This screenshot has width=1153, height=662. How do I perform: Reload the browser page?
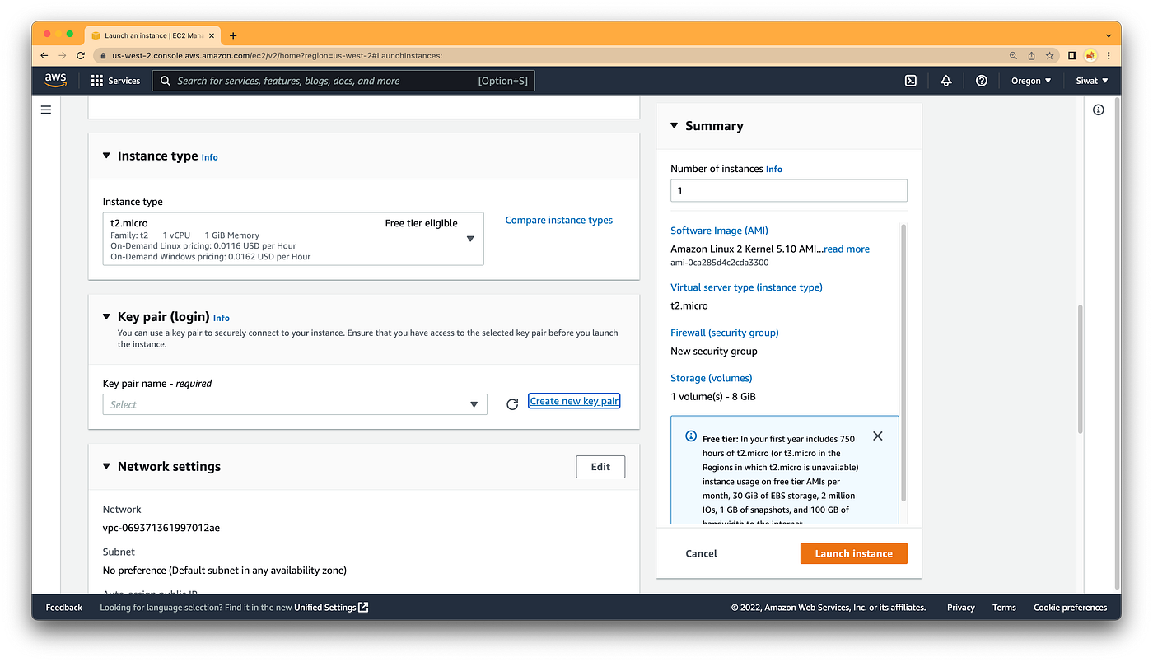coord(81,55)
